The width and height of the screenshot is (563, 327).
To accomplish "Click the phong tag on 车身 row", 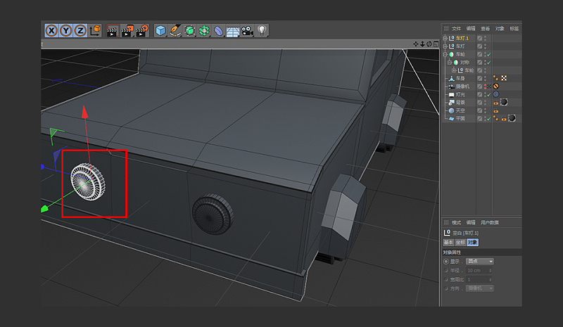I will (496, 78).
